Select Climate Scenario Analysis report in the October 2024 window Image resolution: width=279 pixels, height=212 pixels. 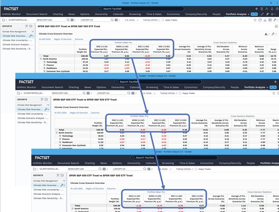click(33, 118)
